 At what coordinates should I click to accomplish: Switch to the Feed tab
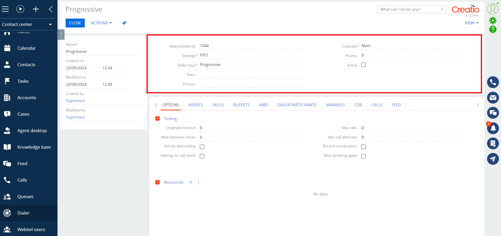click(396, 105)
